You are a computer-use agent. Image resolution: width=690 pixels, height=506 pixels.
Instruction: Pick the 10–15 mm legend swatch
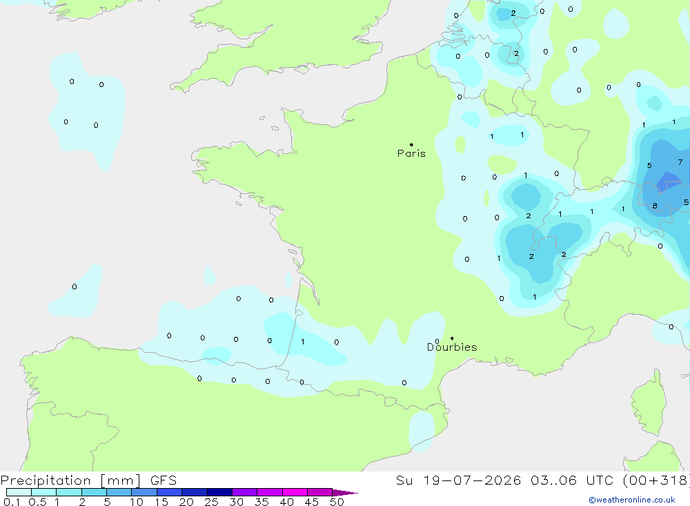(x=144, y=492)
